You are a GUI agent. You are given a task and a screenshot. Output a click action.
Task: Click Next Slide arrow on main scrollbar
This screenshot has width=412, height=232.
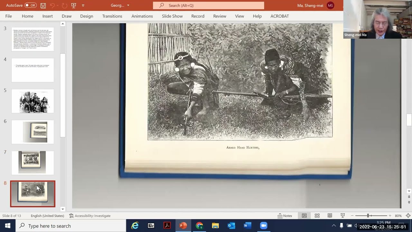[409, 202]
